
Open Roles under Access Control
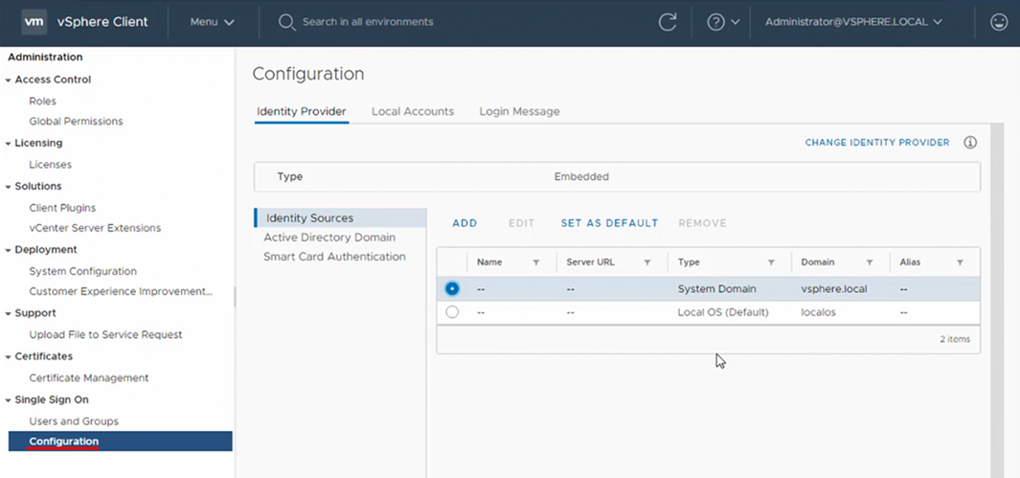tap(42, 102)
